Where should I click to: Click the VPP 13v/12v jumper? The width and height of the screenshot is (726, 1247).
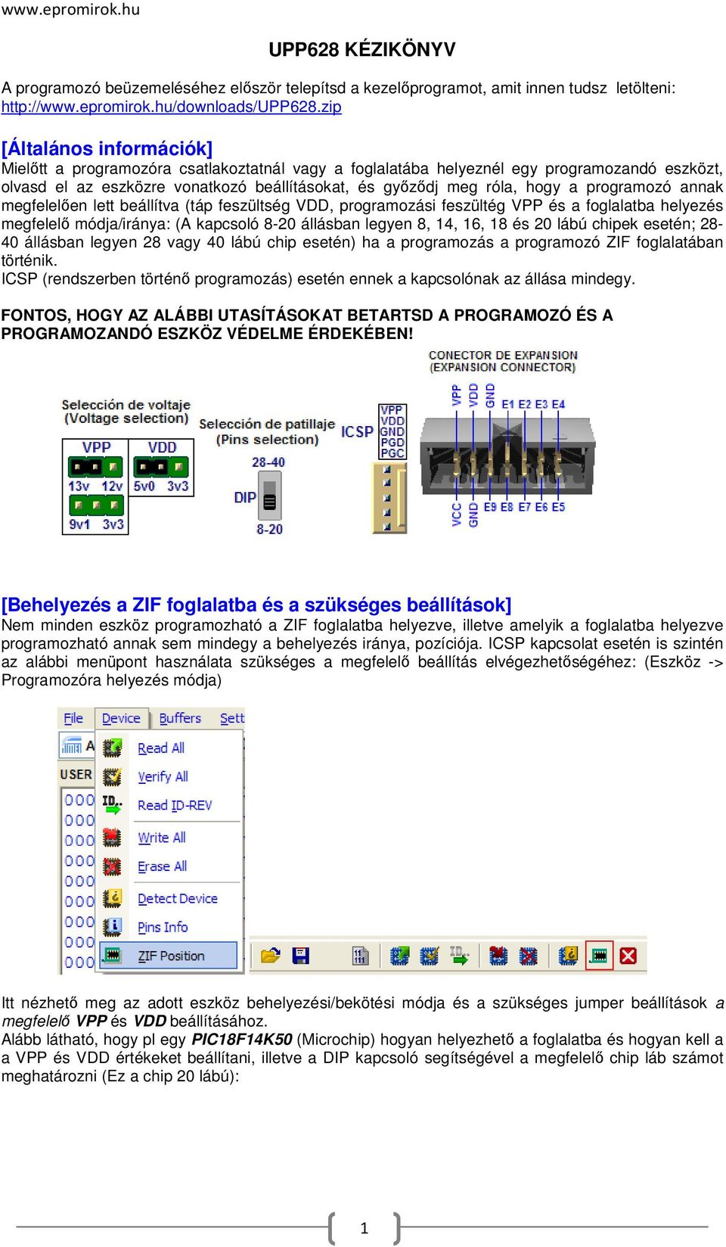[x=95, y=467]
